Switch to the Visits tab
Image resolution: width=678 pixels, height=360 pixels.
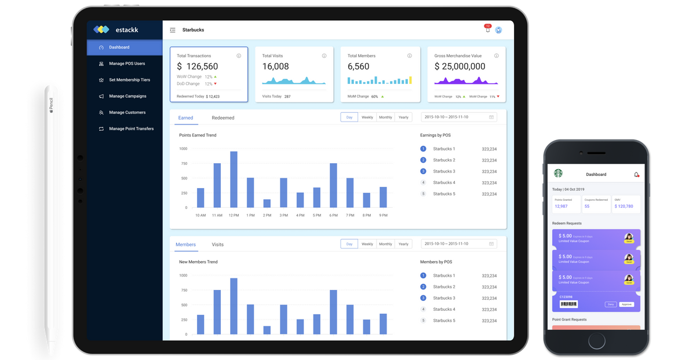[x=218, y=245]
